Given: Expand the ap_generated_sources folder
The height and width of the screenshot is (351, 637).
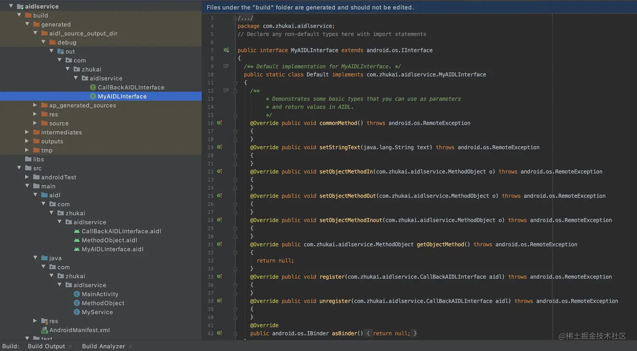Looking at the screenshot, I should (35, 105).
